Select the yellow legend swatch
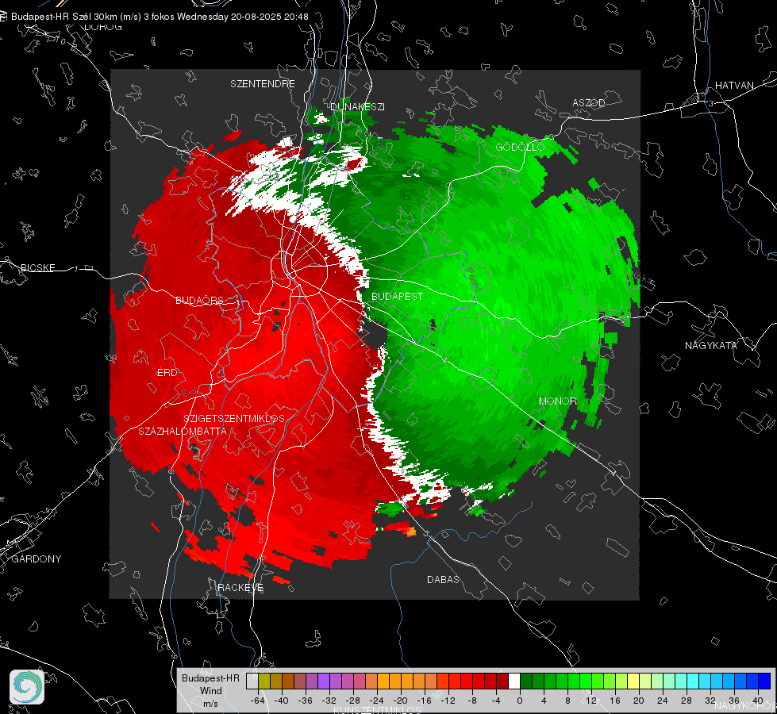Screen dimensions: 777x714 point(633,681)
